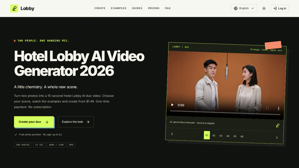
Task: Click 'Orange room, open mic' caption
Action: [x=266, y=50]
